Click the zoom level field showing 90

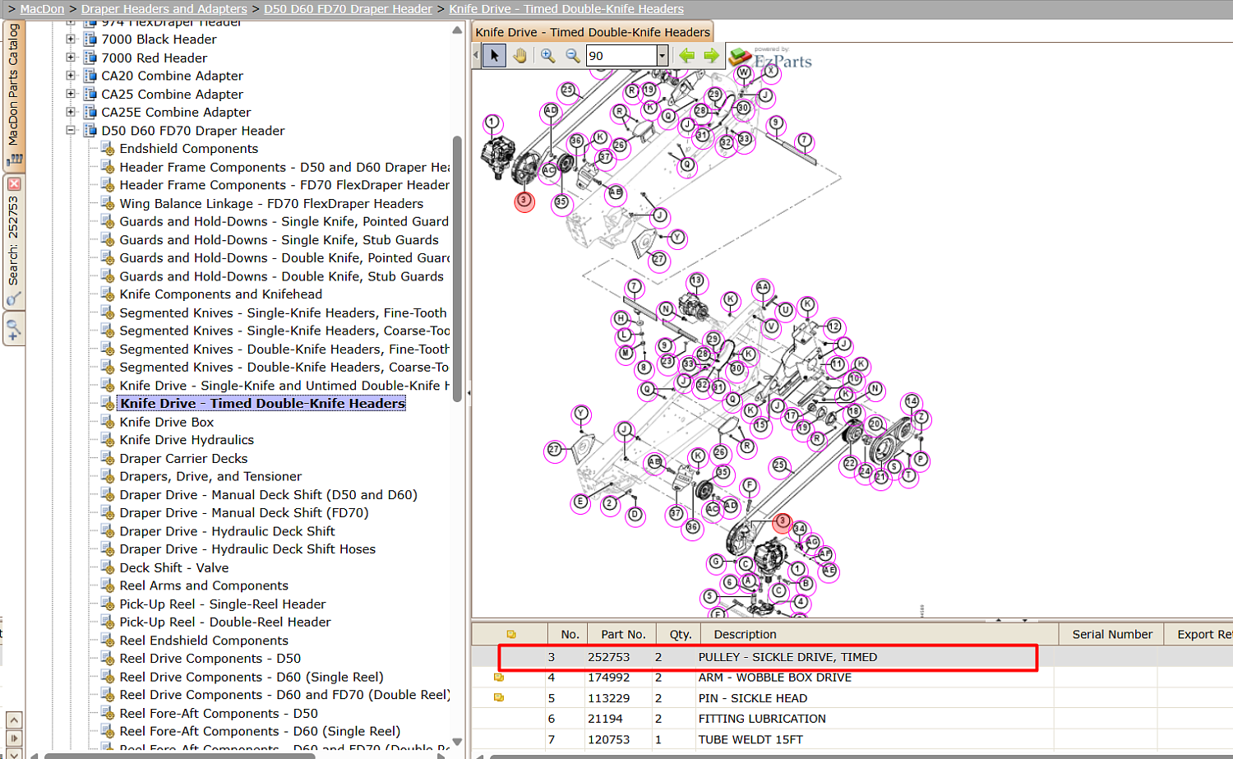(x=621, y=56)
